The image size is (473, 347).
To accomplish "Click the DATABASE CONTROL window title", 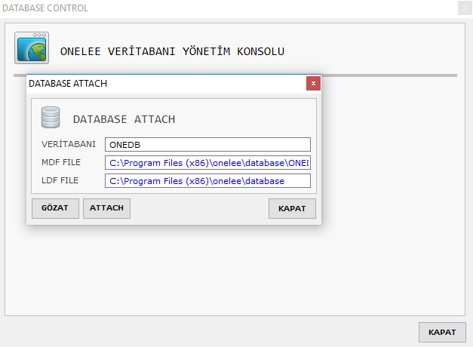I will pyautogui.click(x=45, y=8).
